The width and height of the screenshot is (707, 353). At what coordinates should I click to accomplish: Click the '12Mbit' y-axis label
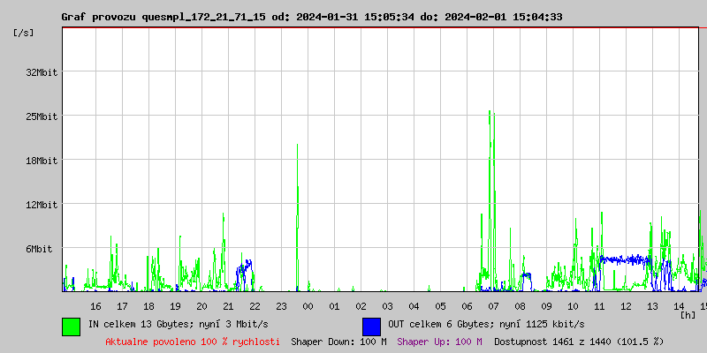[42, 205]
